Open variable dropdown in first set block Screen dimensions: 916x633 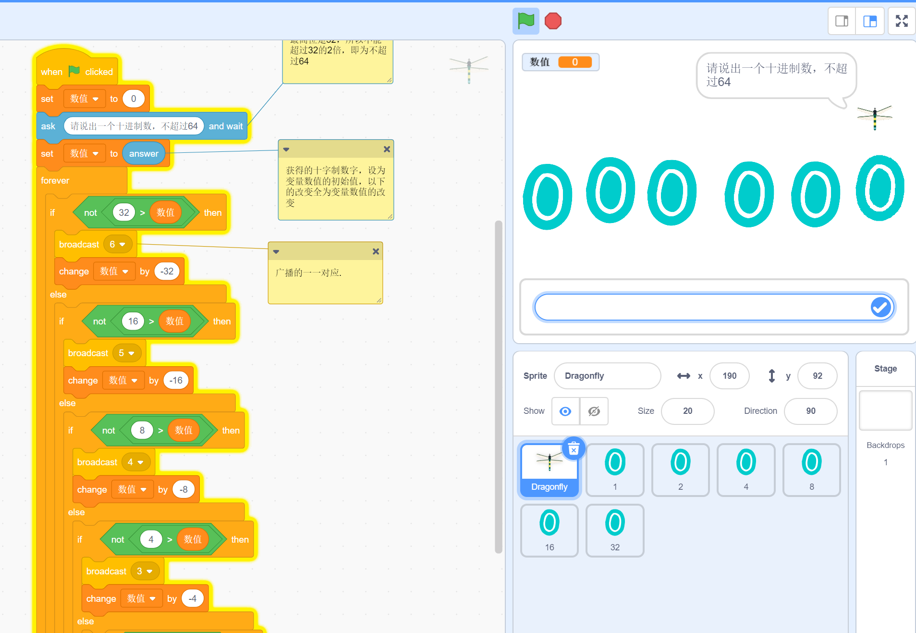[x=85, y=99]
